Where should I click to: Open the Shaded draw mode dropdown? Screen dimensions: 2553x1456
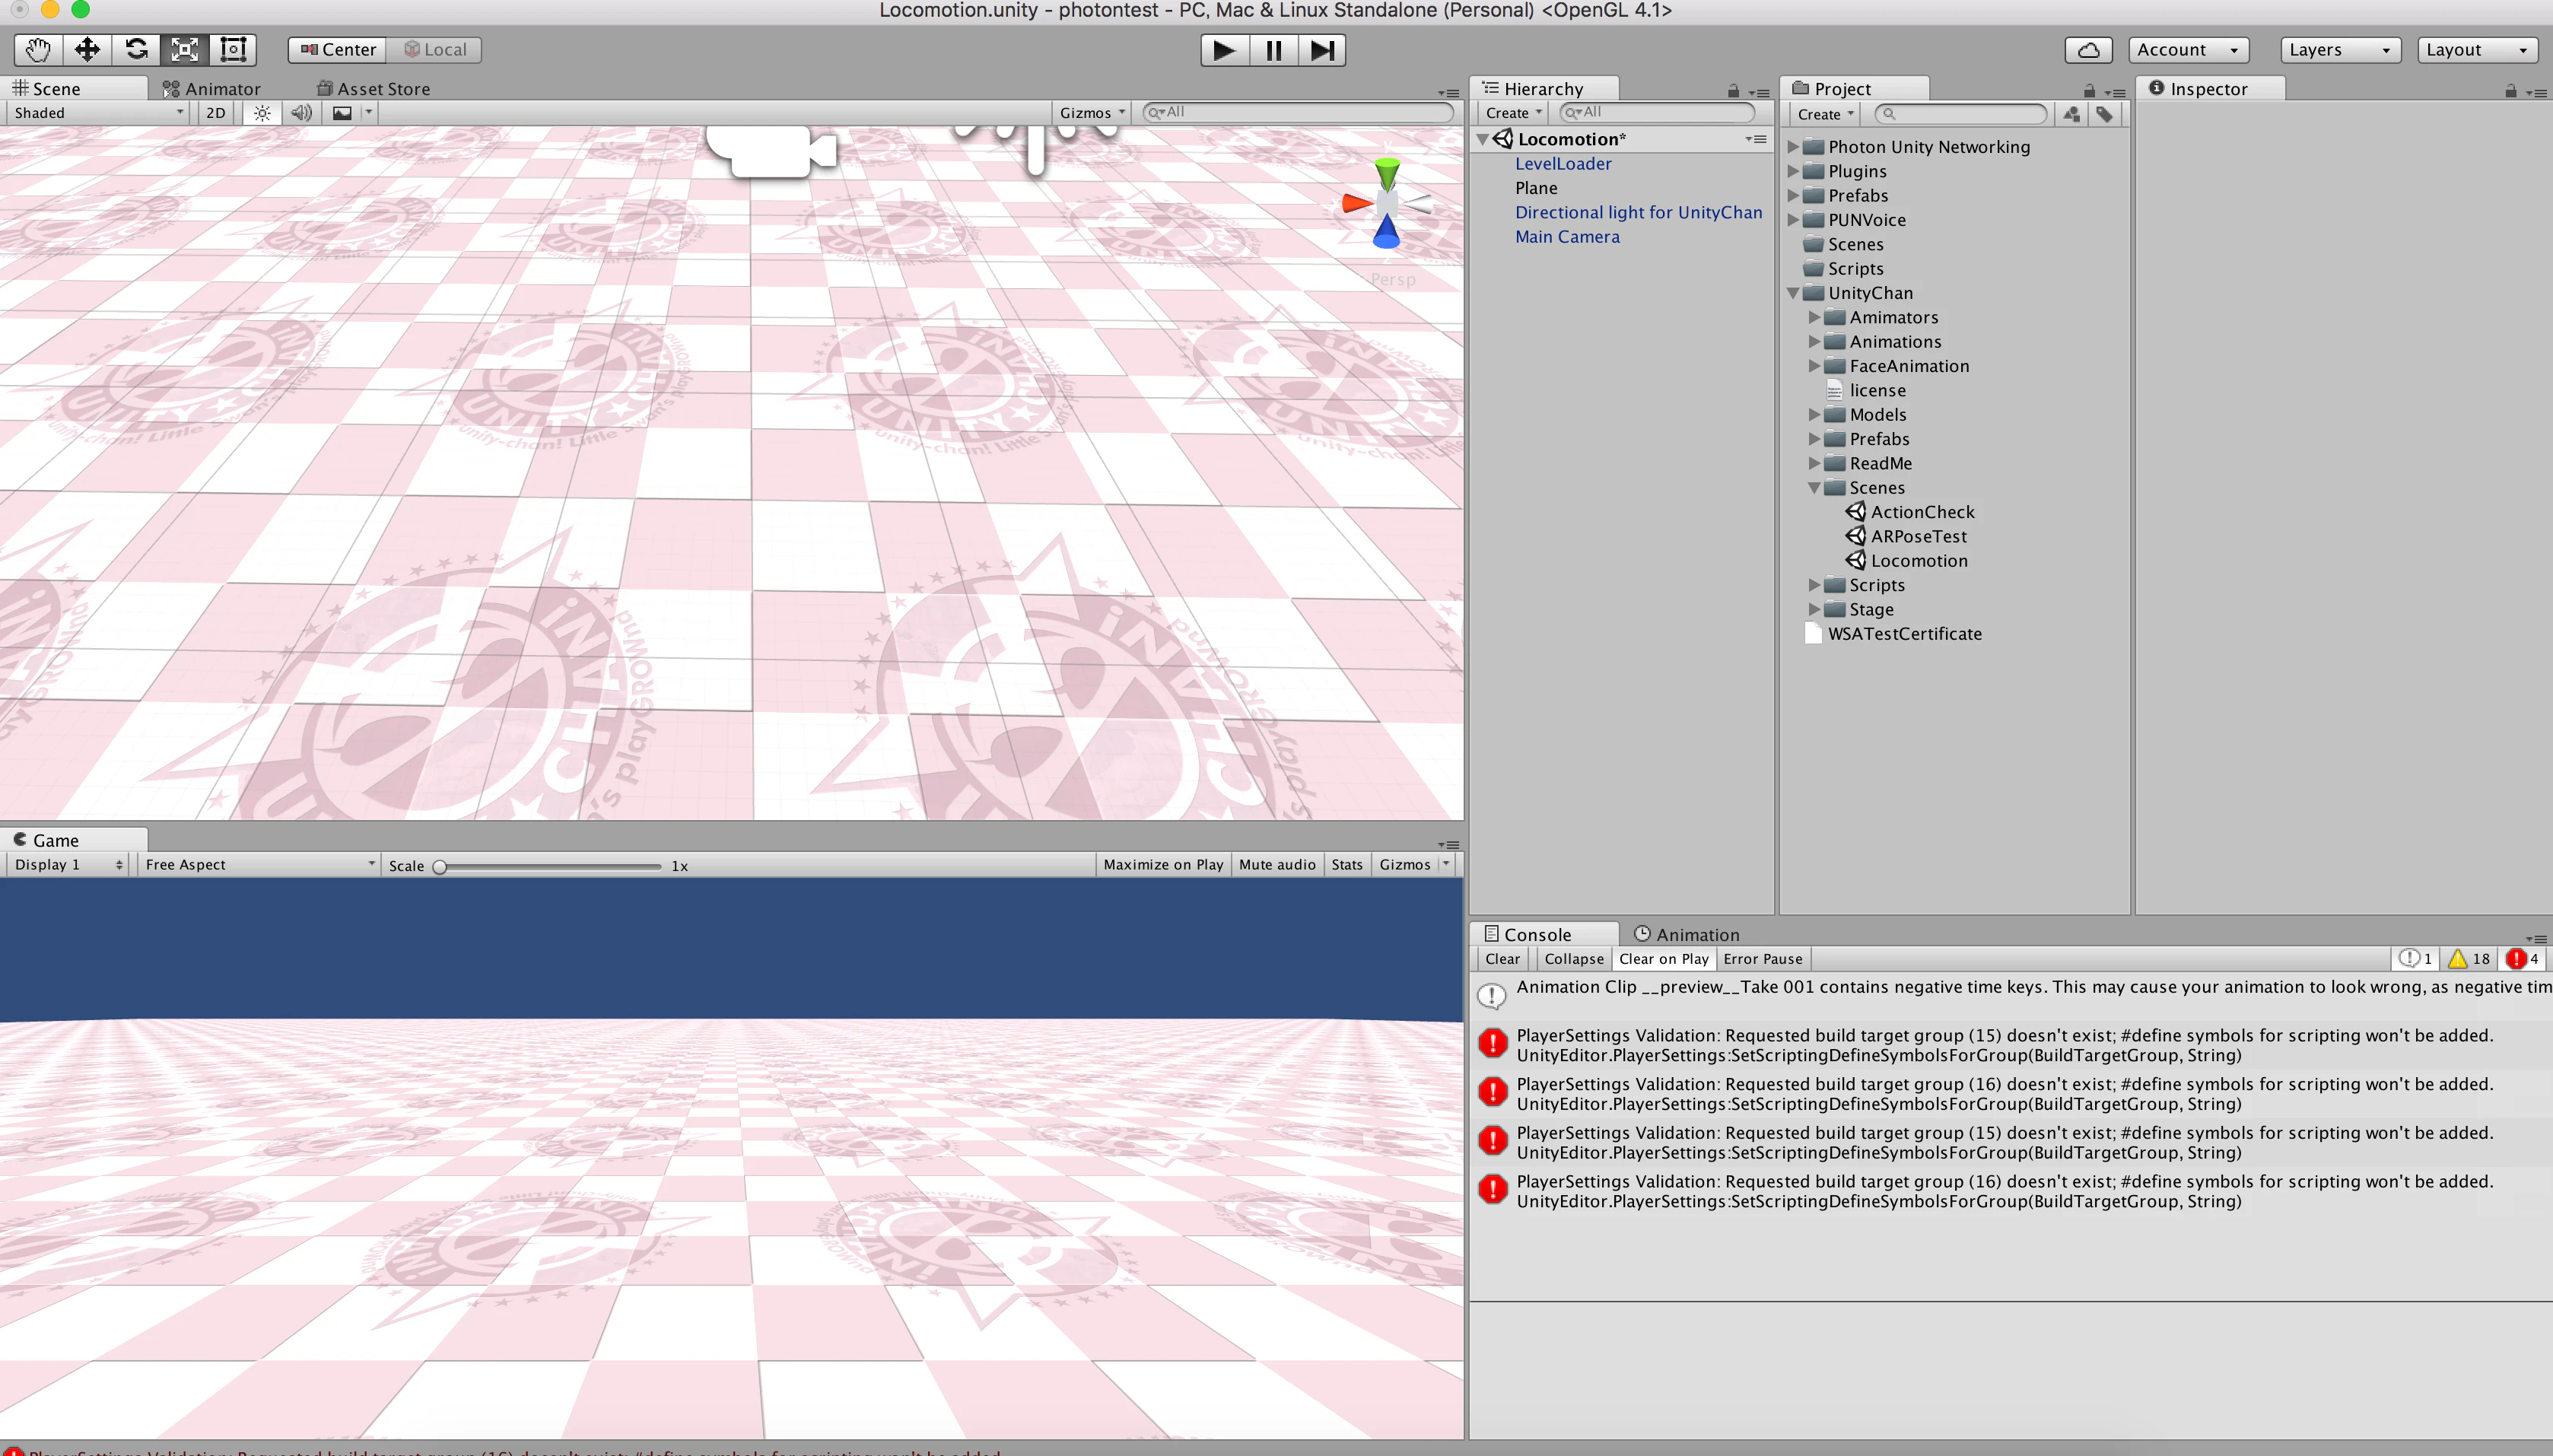coord(97,113)
